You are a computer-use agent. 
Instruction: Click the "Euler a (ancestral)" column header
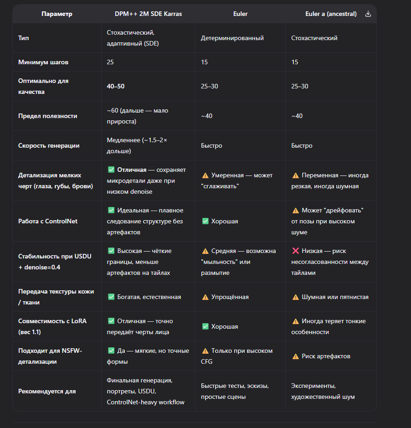[331, 14]
